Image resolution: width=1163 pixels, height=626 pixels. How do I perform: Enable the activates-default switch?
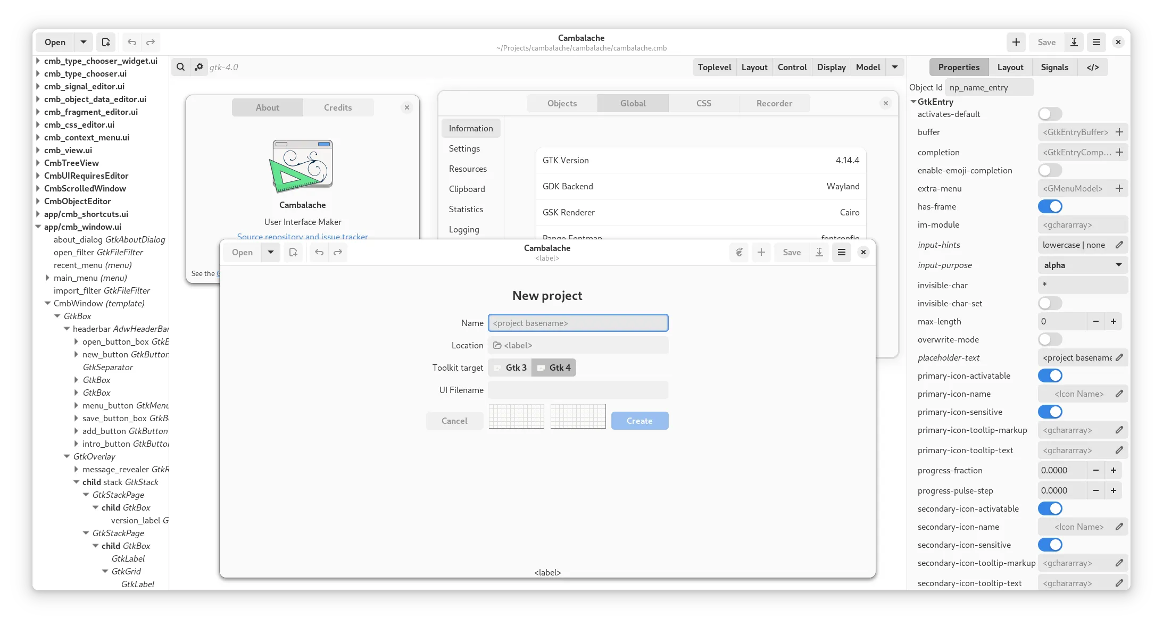coord(1050,114)
